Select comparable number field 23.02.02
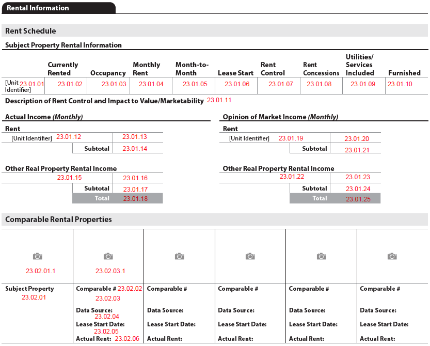Screen dimensions: 430x346 (130, 289)
